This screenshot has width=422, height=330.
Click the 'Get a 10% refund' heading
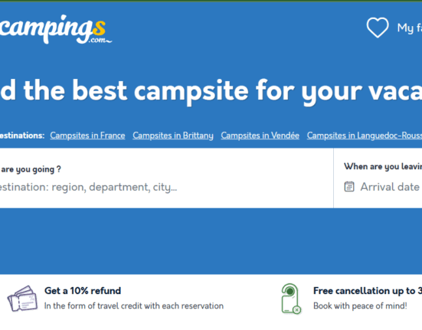tap(83, 291)
